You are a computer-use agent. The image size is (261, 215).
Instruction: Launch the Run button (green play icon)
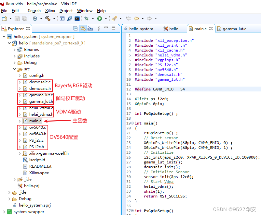tap(100, 18)
